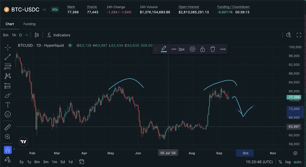Set the 5d date range
This screenshot has width=306, height=167.
[x=63, y=162]
